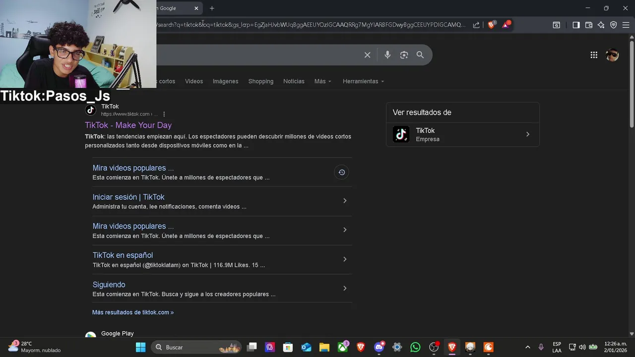Open a new browser tab
This screenshot has height=357, width=635.
click(x=212, y=8)
